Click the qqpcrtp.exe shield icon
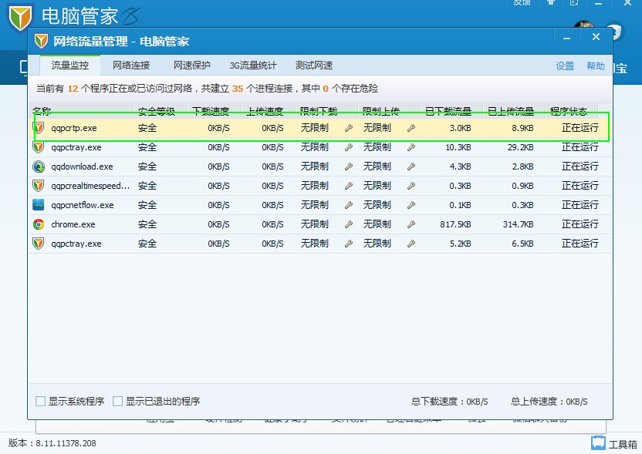642x454 pixels. [39, 128]
